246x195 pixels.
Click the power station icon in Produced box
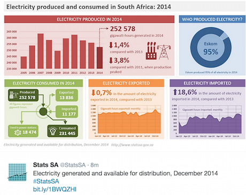point(13,95)
